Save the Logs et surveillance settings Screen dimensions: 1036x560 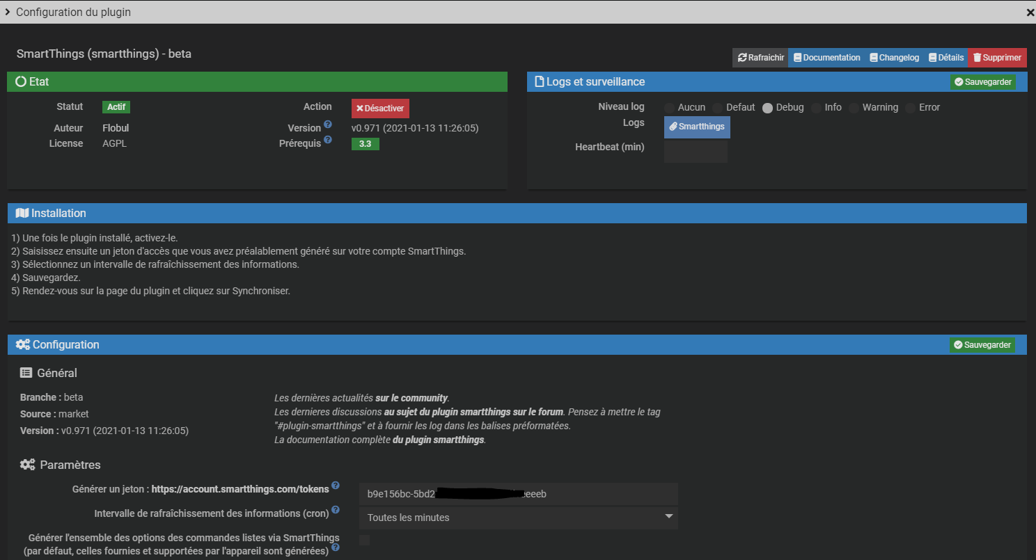point(982,82)
